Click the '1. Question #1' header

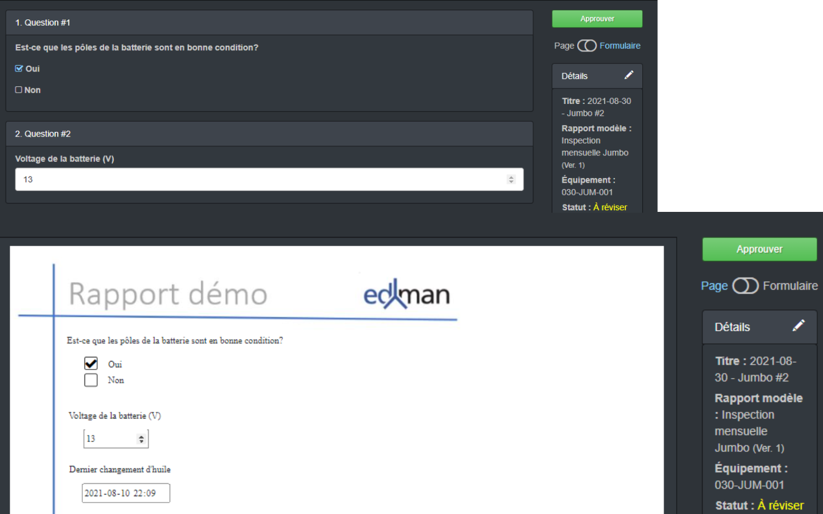(269, 23)
